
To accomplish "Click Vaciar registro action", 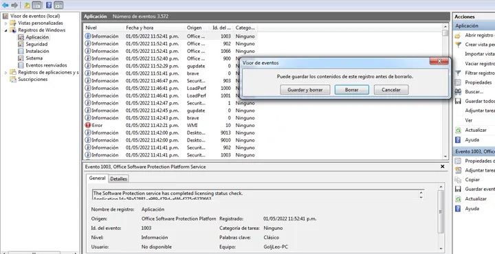I will (x=480, y=64).
